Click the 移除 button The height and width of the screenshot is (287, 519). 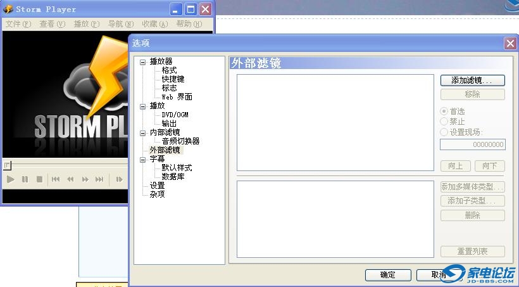[x=473, y=94]
